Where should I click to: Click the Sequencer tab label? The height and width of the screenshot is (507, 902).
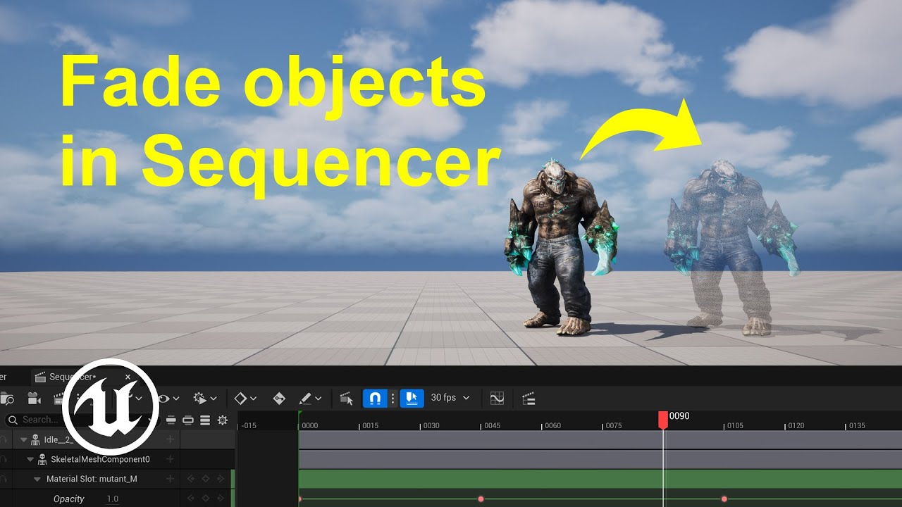[x=73, y=377]
